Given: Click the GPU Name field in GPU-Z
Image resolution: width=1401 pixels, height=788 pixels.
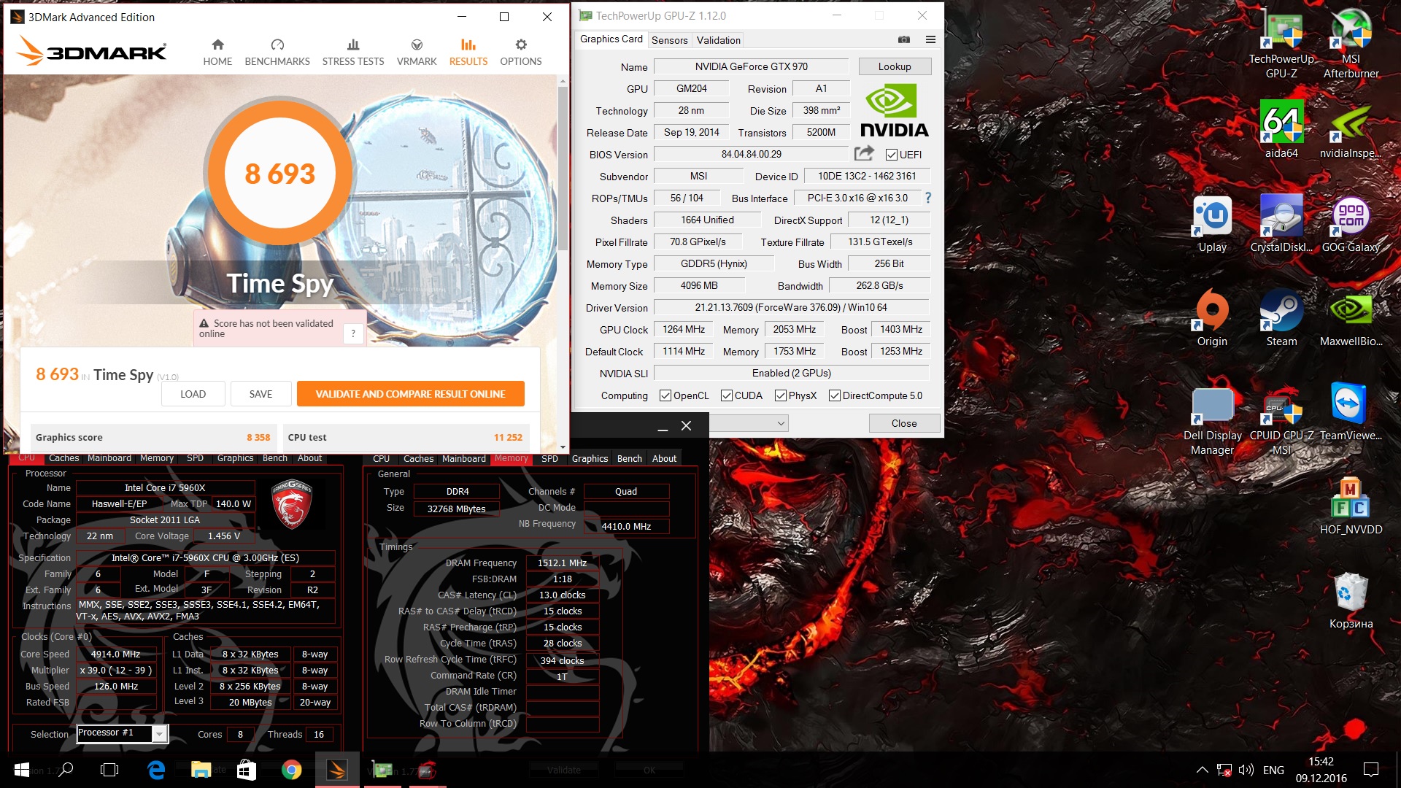Looking at the screenshot, I should click(751, 66).
